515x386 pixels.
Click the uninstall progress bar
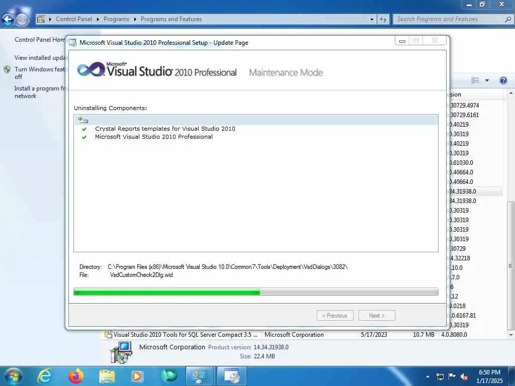(256, 292)
